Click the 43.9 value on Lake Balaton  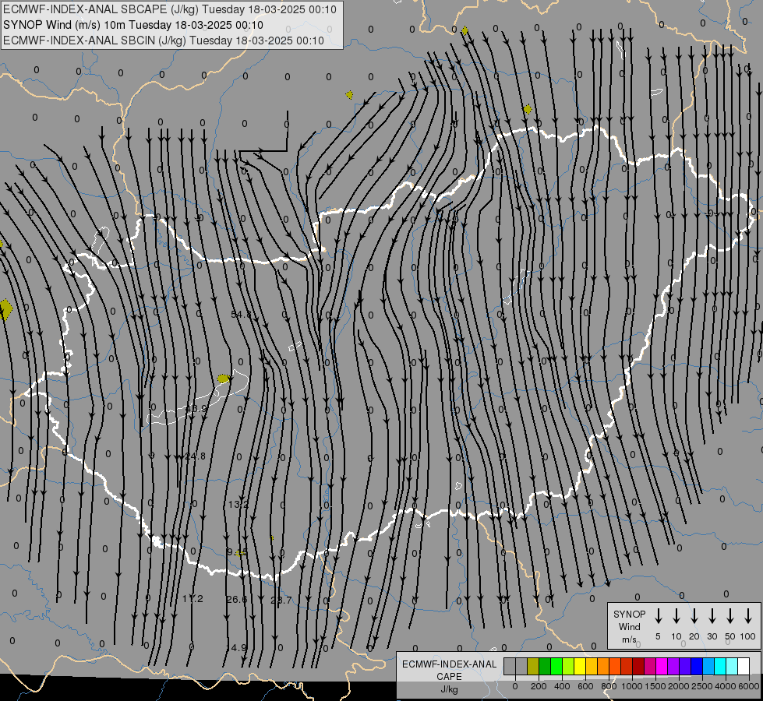click(x=196, y=409)
